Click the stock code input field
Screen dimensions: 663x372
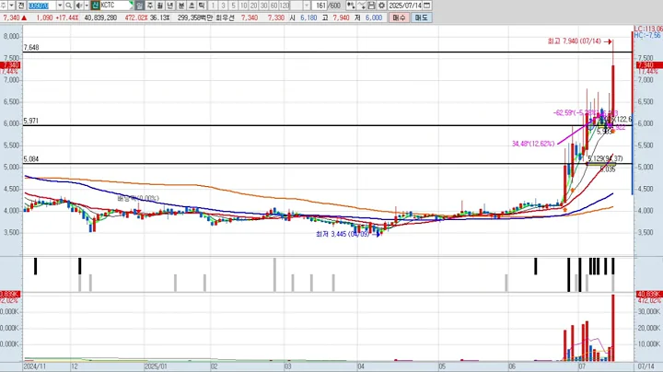pyautogui.click(x=41, y=6)
